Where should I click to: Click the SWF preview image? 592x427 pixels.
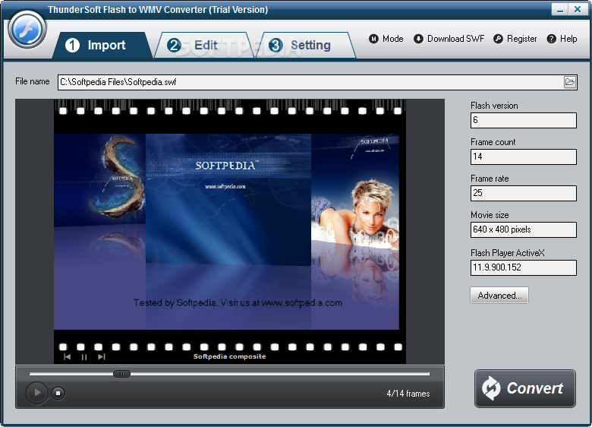(x=229, y=231)
